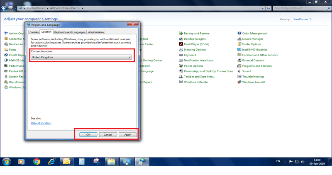Viewport: 332px width, 175px height.
Task: Switch to the Formats tab
Action: click(34, 32)
